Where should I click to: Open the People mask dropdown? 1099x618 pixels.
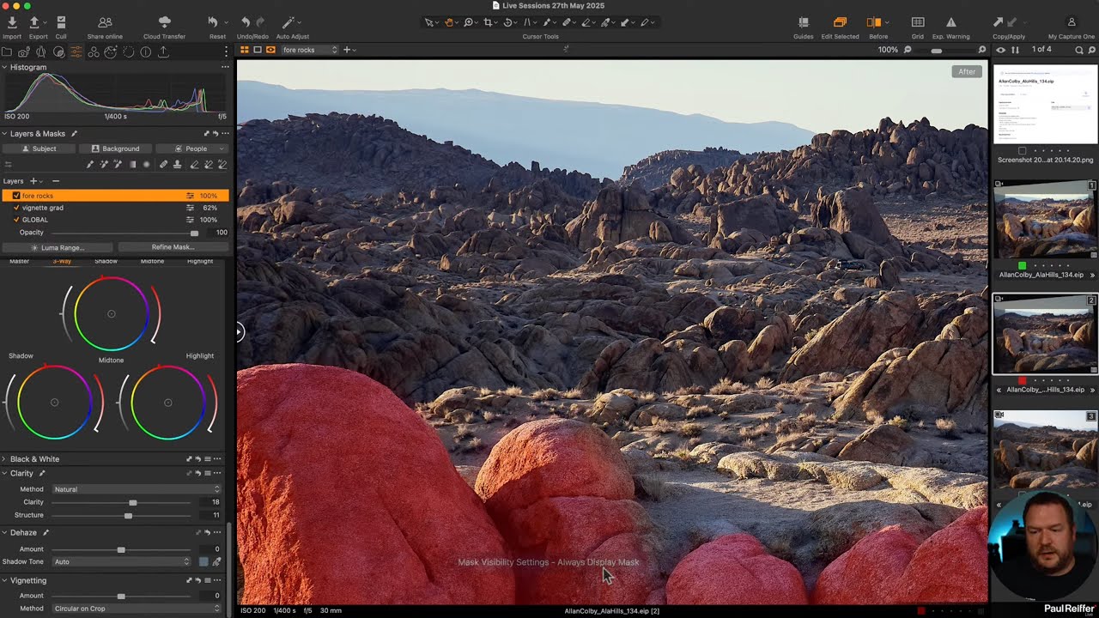(x=191, y=148)
